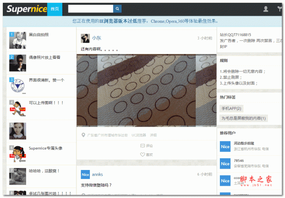285x198 pixels.
Task: Click Nice avatar of 河边散步的猪
Action: (x=225, y=146)
